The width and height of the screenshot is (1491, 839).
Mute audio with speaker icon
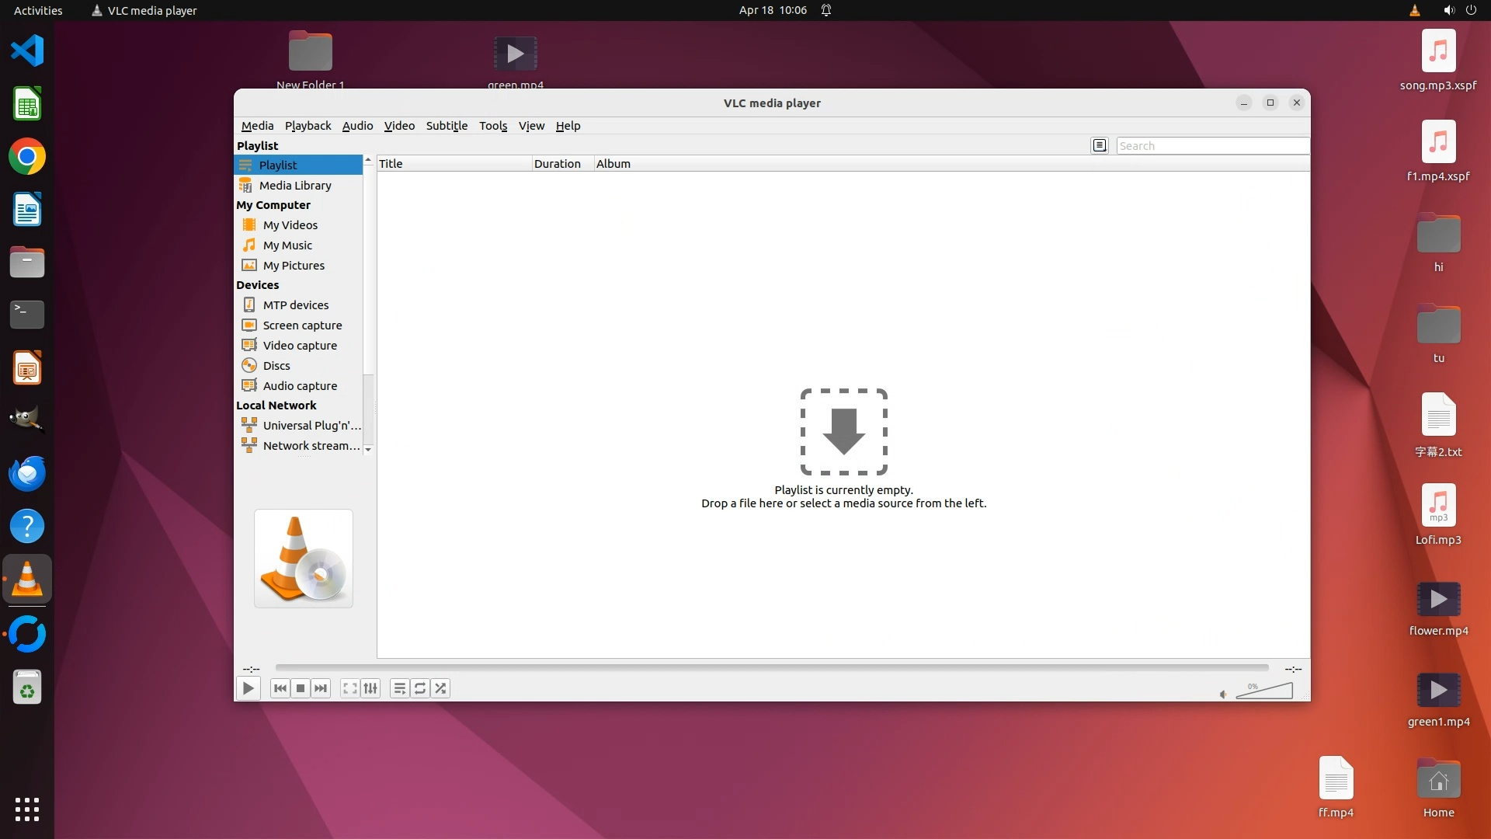pos(1223,695)
